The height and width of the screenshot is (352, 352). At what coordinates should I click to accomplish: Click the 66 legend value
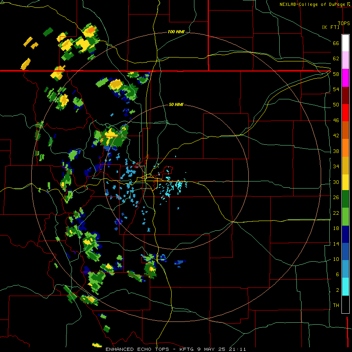pyautogui.click(x=336, y=43)
